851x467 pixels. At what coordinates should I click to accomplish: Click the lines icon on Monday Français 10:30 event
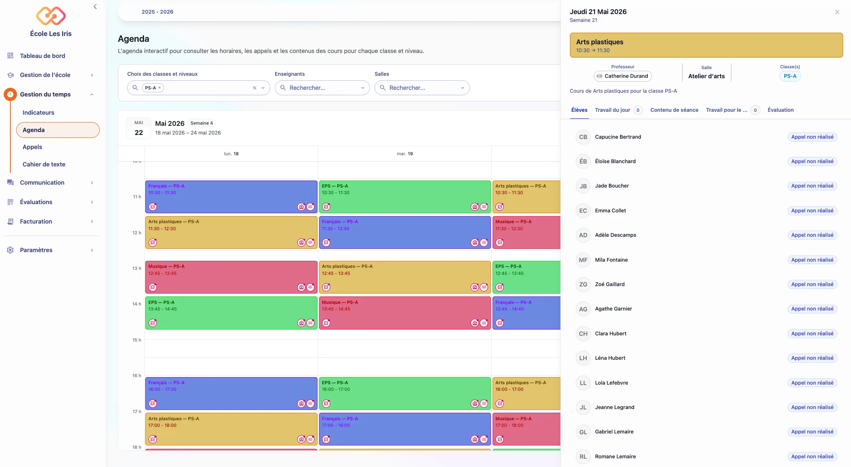tap(310, 207)
